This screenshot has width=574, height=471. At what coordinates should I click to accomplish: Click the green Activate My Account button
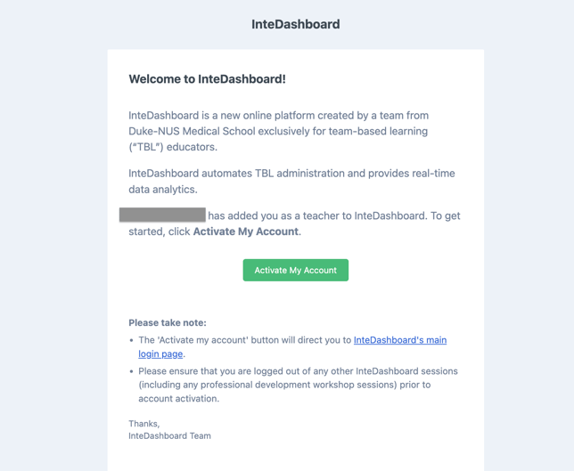pyautogui.click(x=295, y=270)
